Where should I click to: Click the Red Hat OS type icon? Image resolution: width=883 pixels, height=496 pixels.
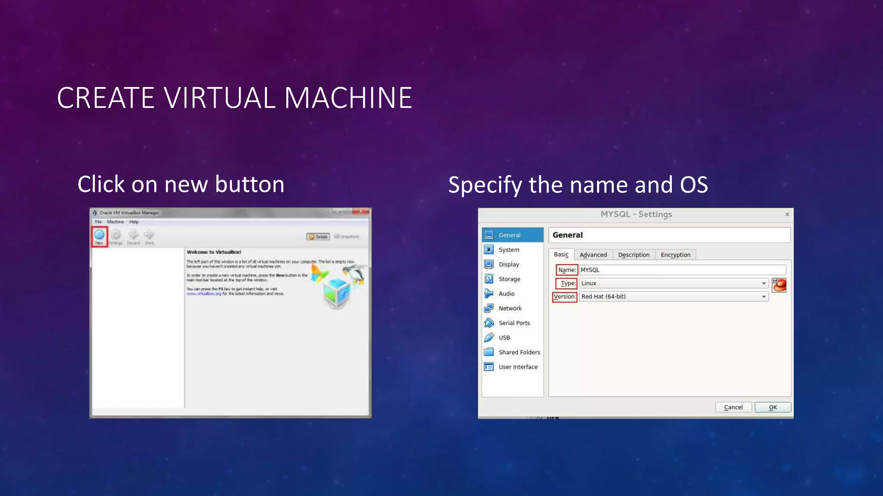[x=779, y=285]
